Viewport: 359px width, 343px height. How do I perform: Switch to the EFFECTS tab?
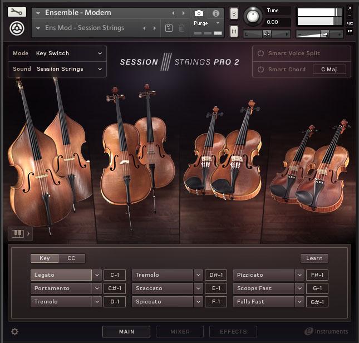pyautogui.click(x=233, y=331)
